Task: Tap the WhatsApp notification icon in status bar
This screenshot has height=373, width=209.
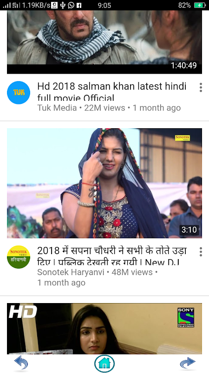Action: 71,5
